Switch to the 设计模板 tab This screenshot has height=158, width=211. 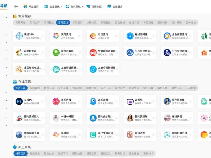pos(176,22)
